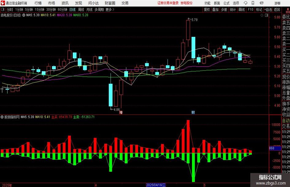Screen dimensions: 290x187
Task: Click the red 吉电股份 title text
Action: 187,3
